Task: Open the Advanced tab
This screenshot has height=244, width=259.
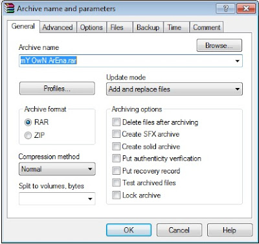Action: pos(58,27)
